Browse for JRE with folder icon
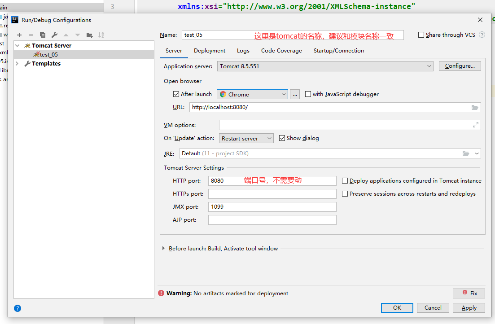 coord(466,153)
